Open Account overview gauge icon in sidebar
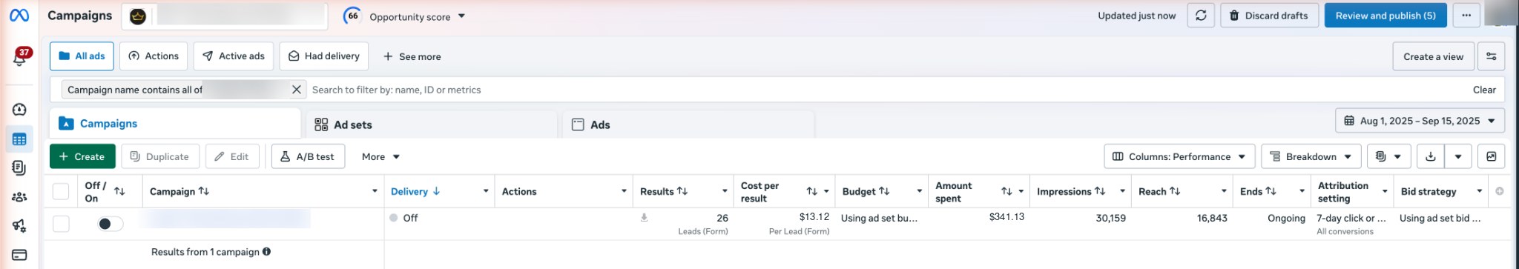The image size is (1519, 269). pos(19,110)
